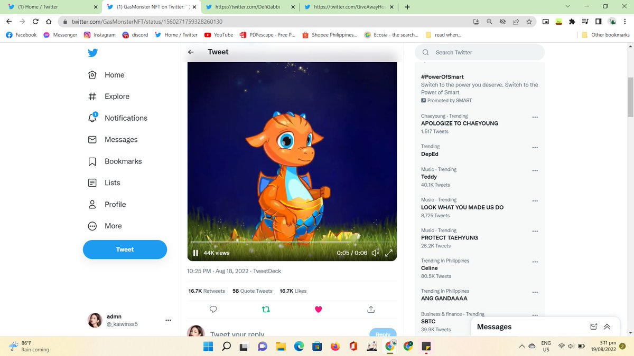Click the admn profile avatar
634x356 pixels.
pos(95,320)
